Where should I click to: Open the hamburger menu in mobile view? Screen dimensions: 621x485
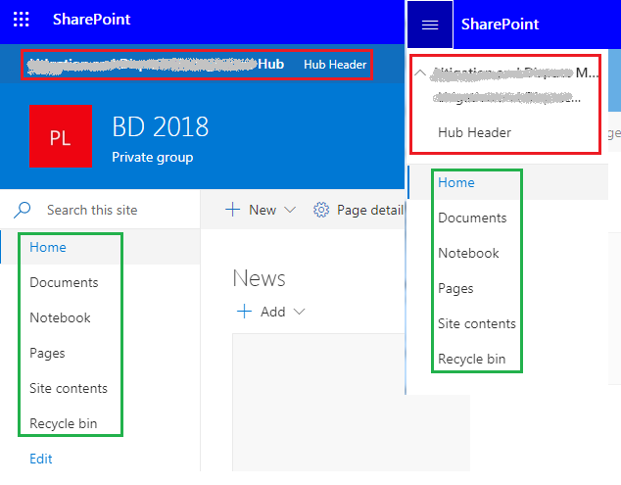coord(430,24)
